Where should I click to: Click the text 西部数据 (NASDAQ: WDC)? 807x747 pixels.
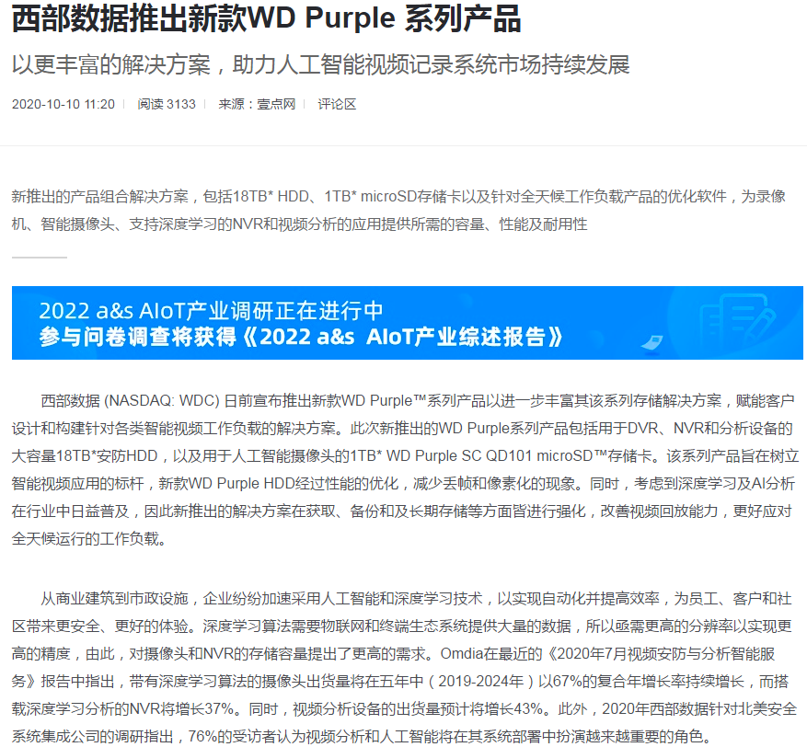click(x=131, y=401)
